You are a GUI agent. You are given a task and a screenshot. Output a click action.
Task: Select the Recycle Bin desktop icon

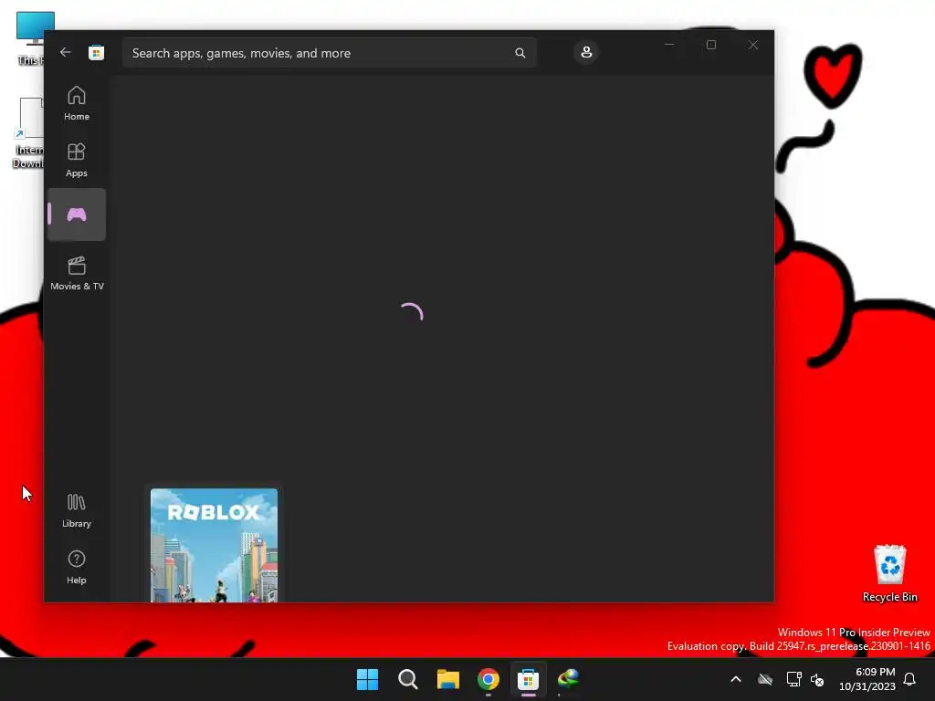[889, 573]
